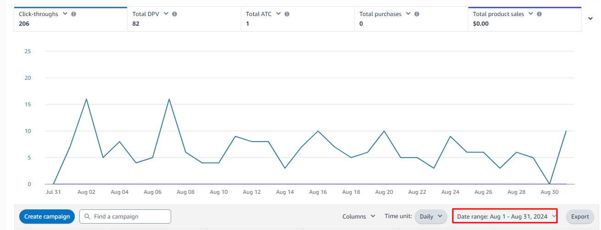Screen dimensions: 601x230
Task: Select the Total DPV value of 82
Action: tap(136, 24)
